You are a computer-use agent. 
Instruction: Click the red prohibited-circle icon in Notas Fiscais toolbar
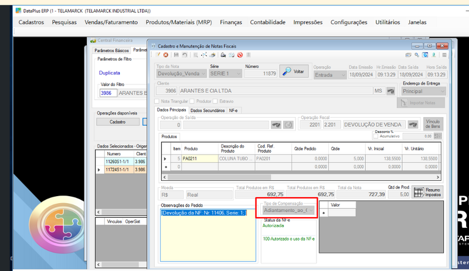(x=240, y=55)
